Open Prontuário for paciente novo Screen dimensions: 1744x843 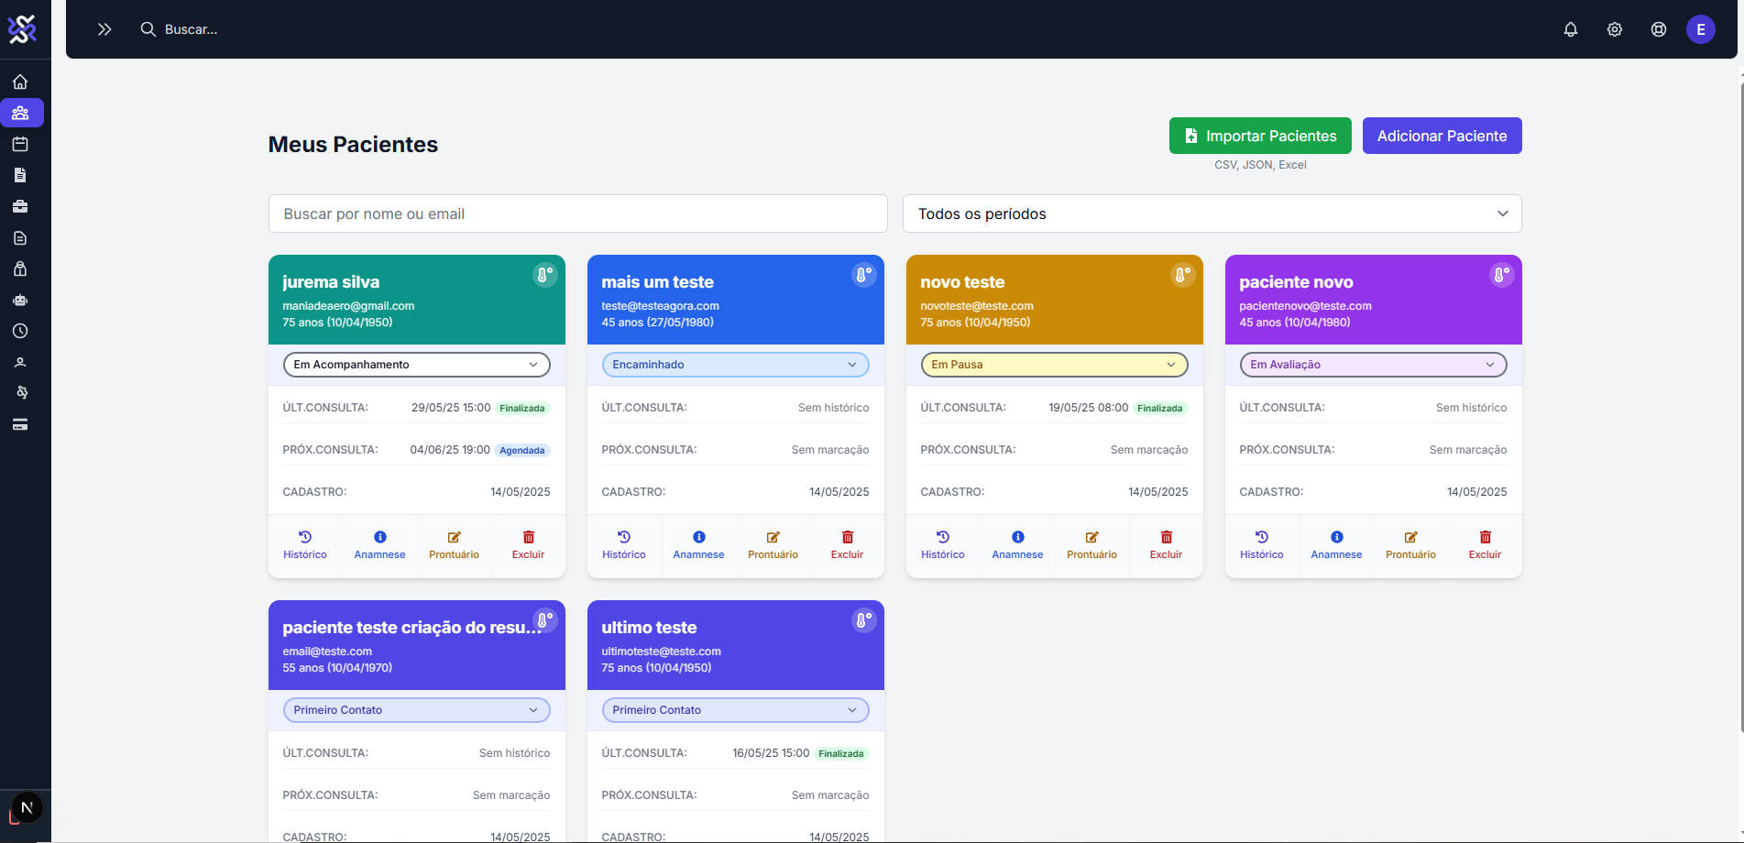1410,545
